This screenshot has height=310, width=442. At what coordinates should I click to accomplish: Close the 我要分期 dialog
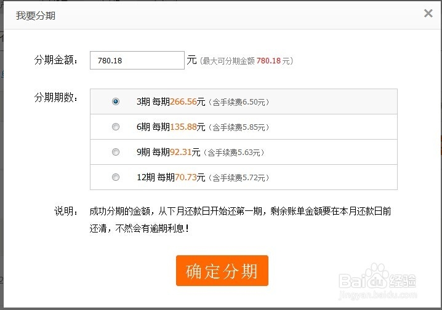click(x=428, y=13)
